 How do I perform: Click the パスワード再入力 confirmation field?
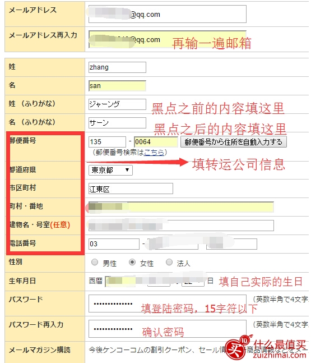[168, 329]
